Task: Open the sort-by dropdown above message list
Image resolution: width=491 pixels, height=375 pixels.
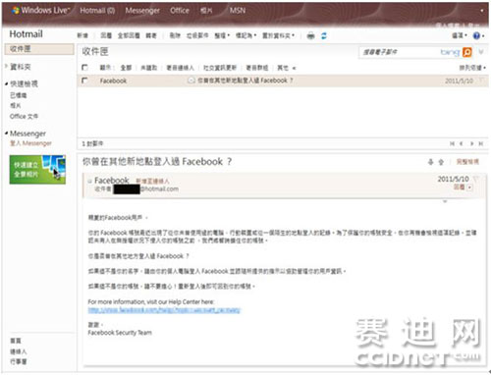Action: pyautogui.click(x=472, y=68)
